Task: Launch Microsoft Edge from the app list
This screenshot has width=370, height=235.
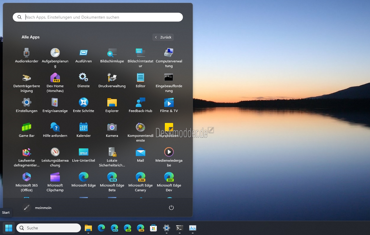Action: (84, 180)
